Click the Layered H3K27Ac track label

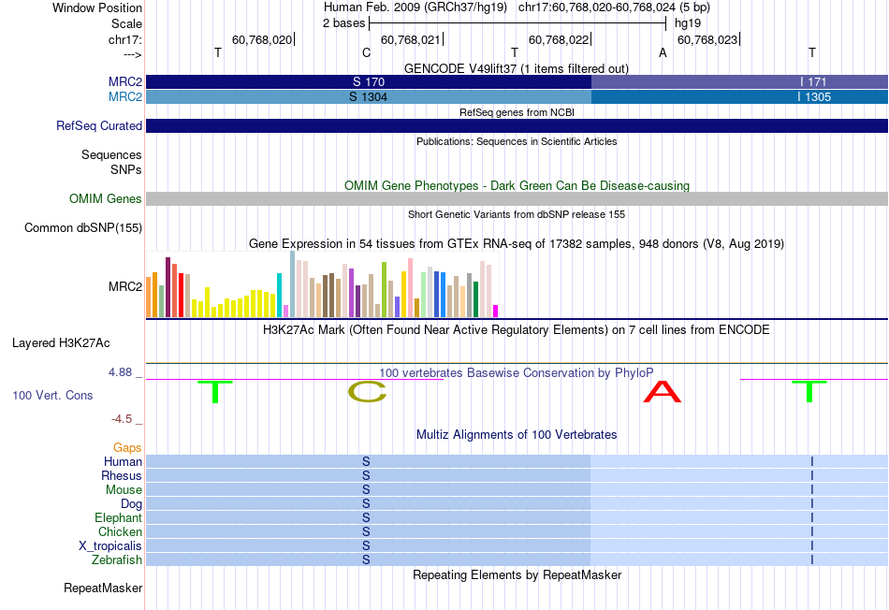coord(61,343)
